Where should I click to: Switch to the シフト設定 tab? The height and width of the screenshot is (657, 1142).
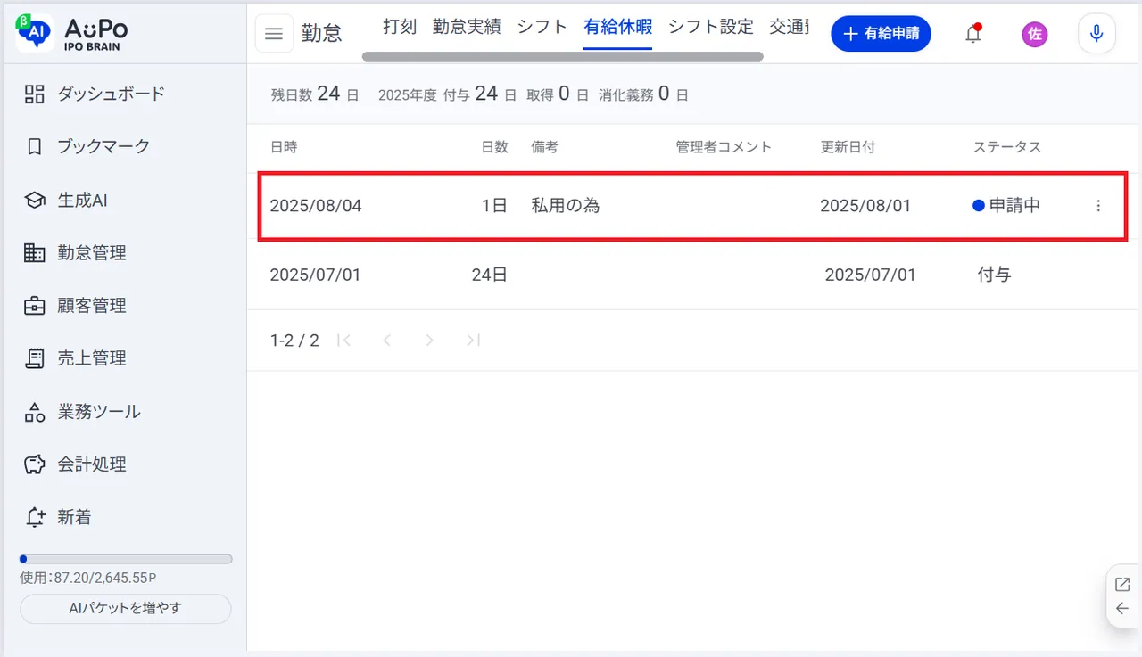(x=711, y=27)
